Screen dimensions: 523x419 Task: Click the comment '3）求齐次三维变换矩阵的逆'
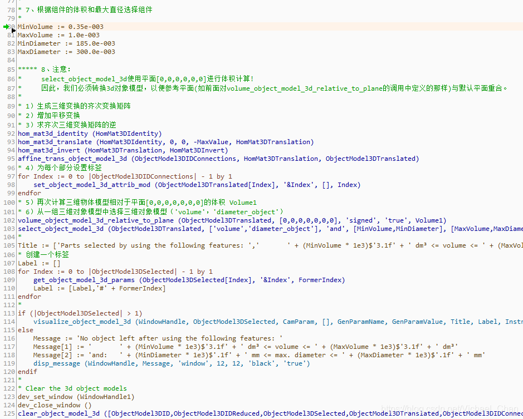67,125
